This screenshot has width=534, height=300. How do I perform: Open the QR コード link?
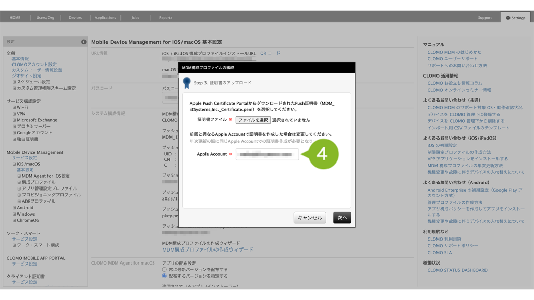270,53
